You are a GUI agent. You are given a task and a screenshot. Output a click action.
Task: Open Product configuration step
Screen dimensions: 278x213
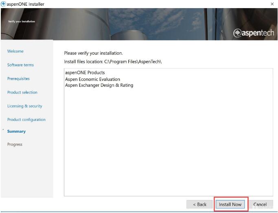(x=26, y=120)
